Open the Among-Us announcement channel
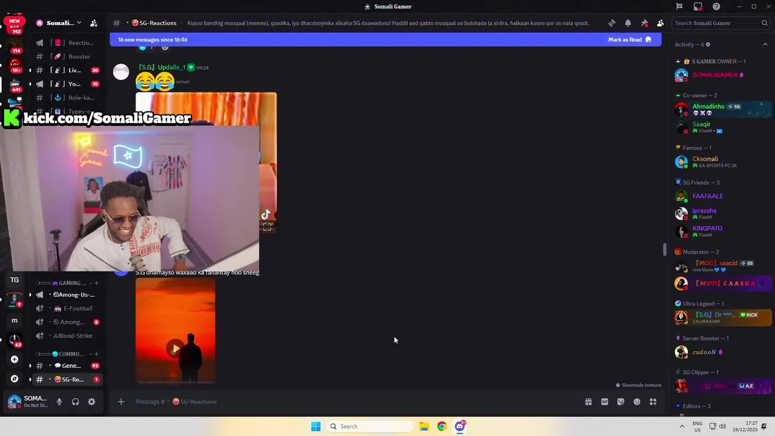 point(67,294)
